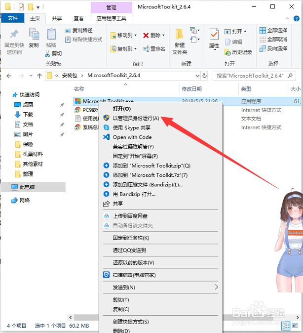The height and width of the screenshot is (333, 303).
Task: Expand address bar history dropdown
Action: click(x=197, y=76)
